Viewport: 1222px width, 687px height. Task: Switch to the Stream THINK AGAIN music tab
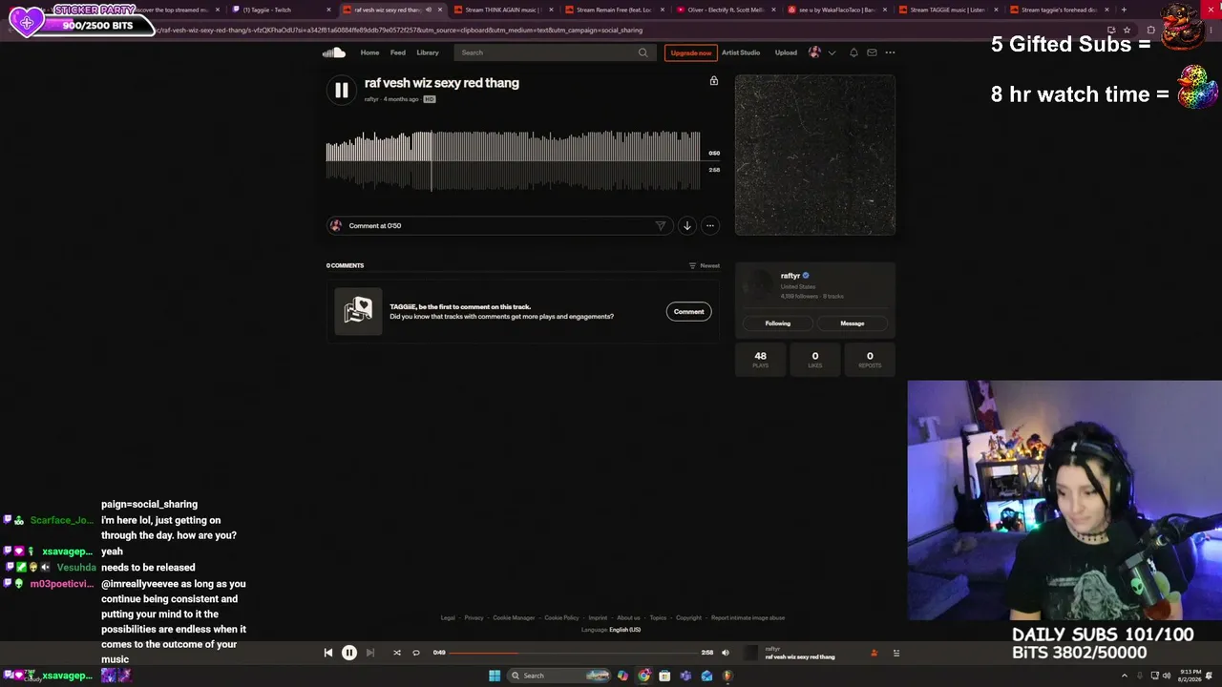502,10
